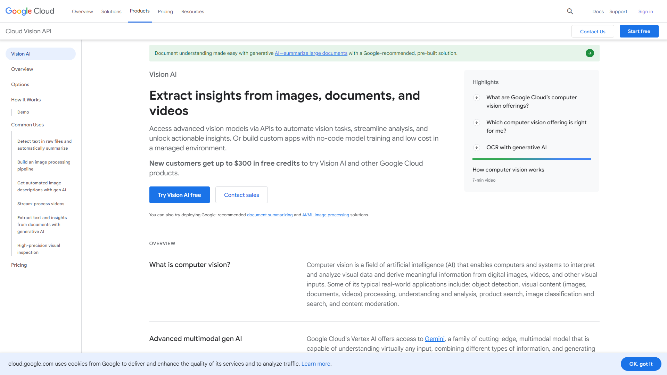Open What are Google Cloud's computer vision offerings
Image resolution: width=667 pixels, height=375 pixels.
[532, 102]
